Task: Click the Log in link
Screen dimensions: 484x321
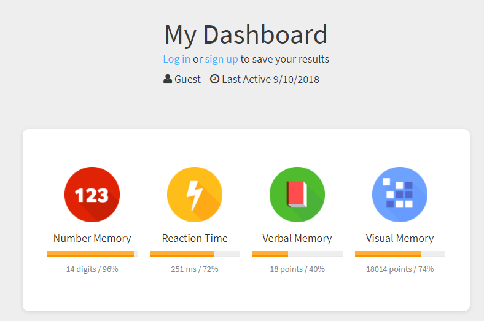Action: click(176, 59)
